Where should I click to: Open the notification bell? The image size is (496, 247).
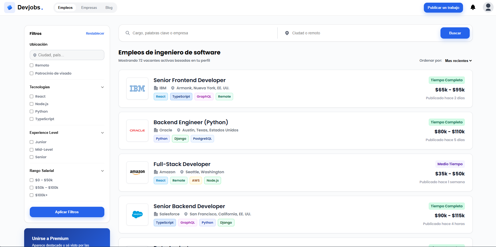pyautogui.click(x=473, y=7)
